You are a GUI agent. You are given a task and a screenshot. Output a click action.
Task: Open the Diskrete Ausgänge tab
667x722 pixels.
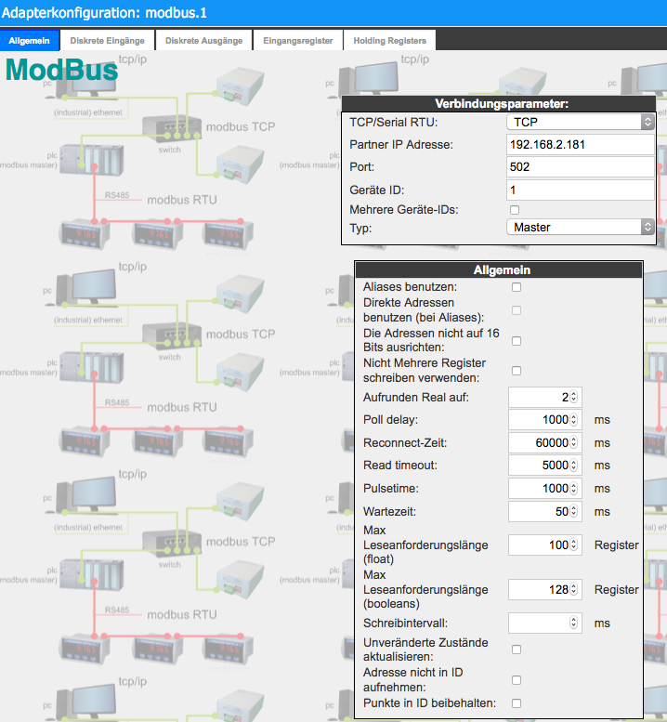(x=204, y=41)
